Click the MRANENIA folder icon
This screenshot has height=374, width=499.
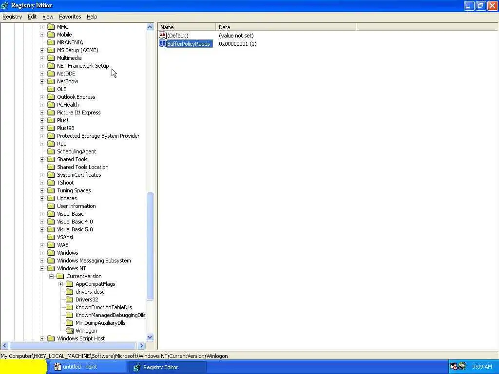(51, 42)
